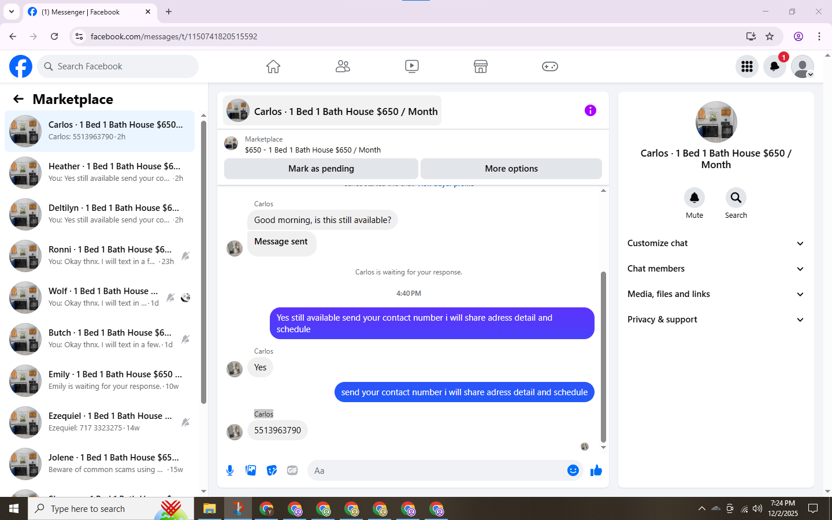Choose a sticker from the sticker icon
The height and width of the screenshot is (520, 832).
tap(272, 470)
